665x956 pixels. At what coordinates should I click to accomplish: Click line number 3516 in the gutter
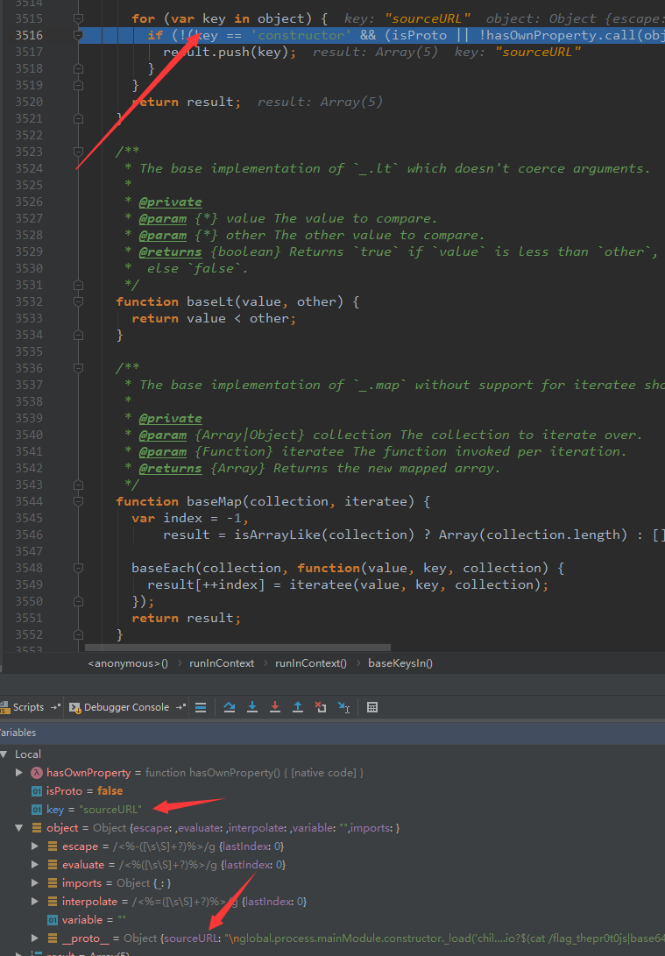pyautogui.click(x=29, y=35)
